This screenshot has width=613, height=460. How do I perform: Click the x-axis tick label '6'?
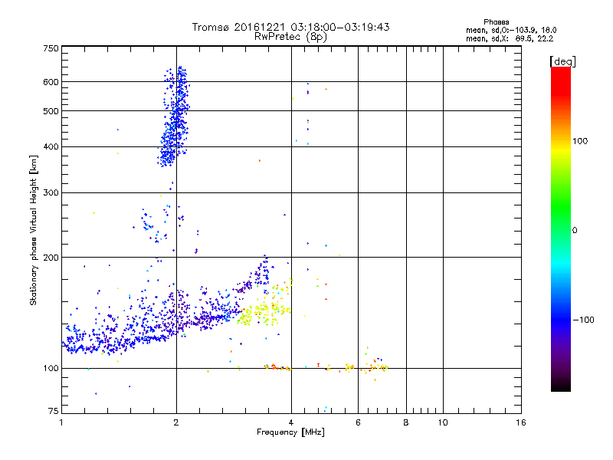click(358, 422)
